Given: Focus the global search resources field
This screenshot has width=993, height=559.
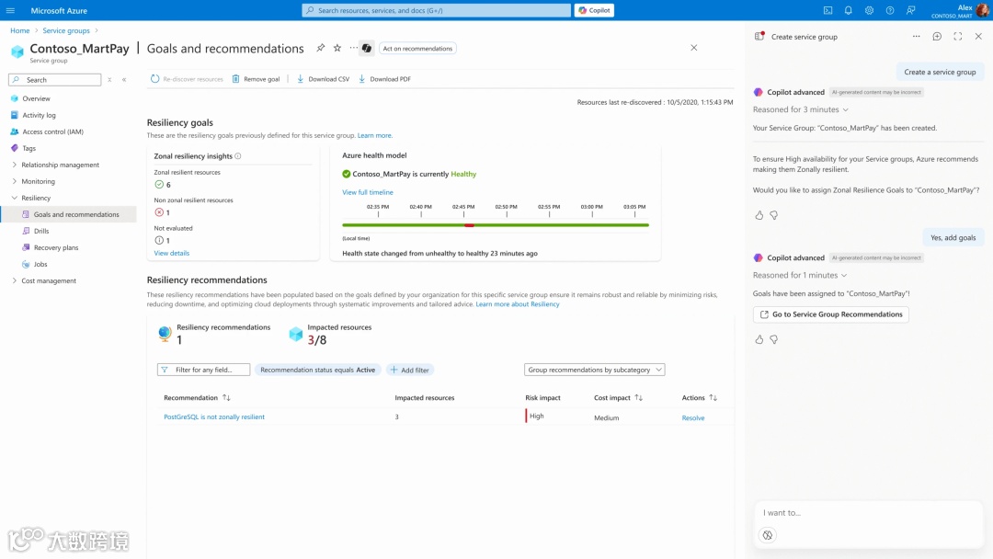Looking at the screenshot, I should (437, 10).
